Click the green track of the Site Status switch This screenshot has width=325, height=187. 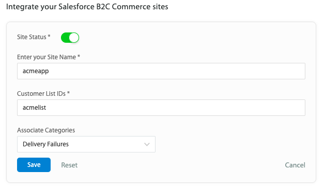[x=65, y=38]
